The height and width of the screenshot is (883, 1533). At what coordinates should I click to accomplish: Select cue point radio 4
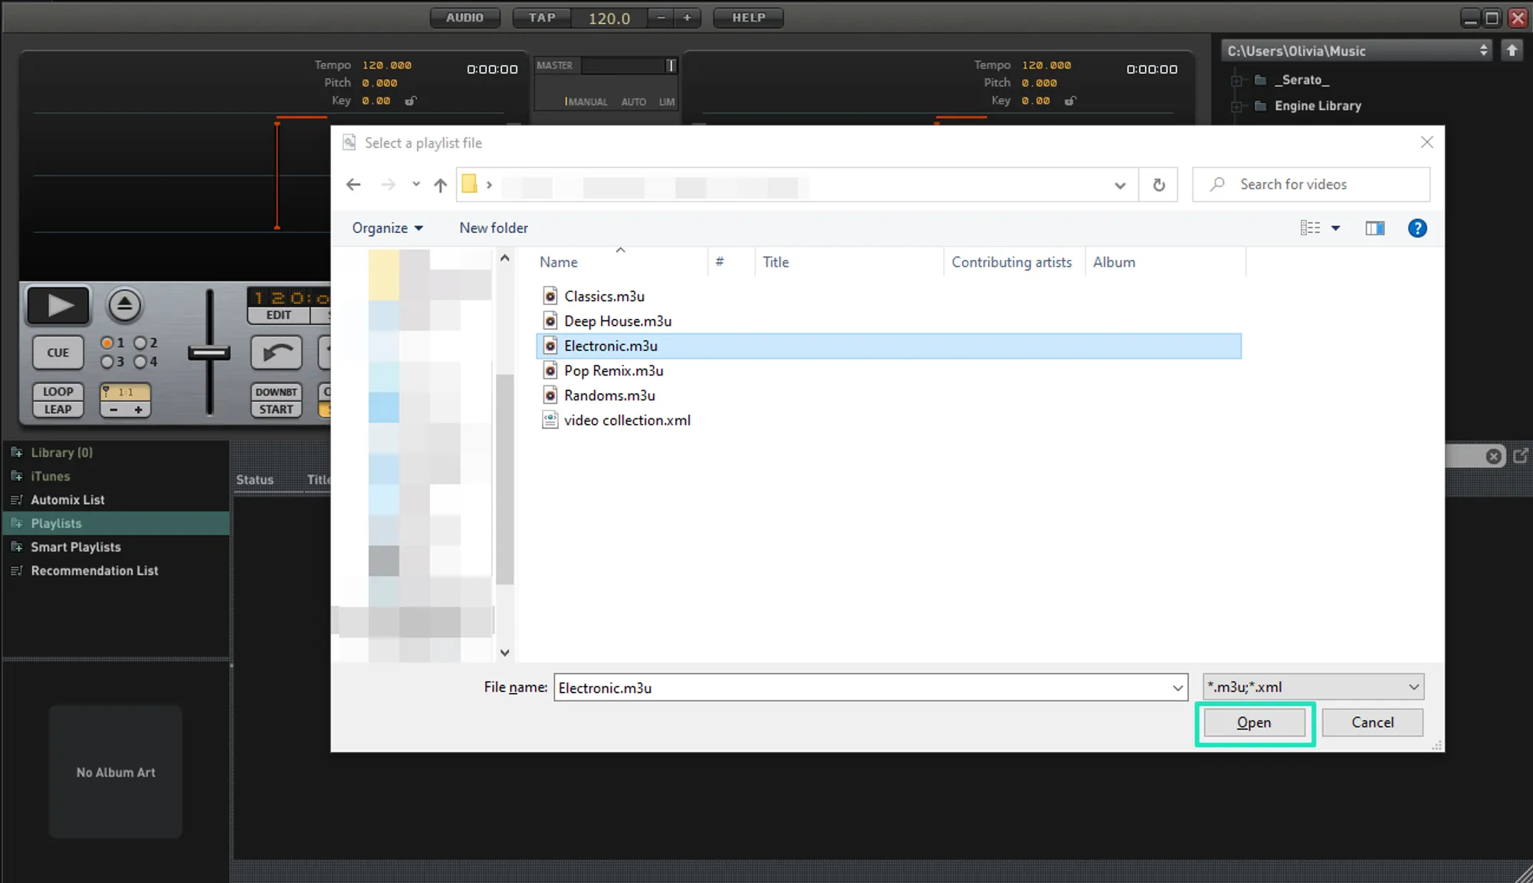click(x=140, y=362)
